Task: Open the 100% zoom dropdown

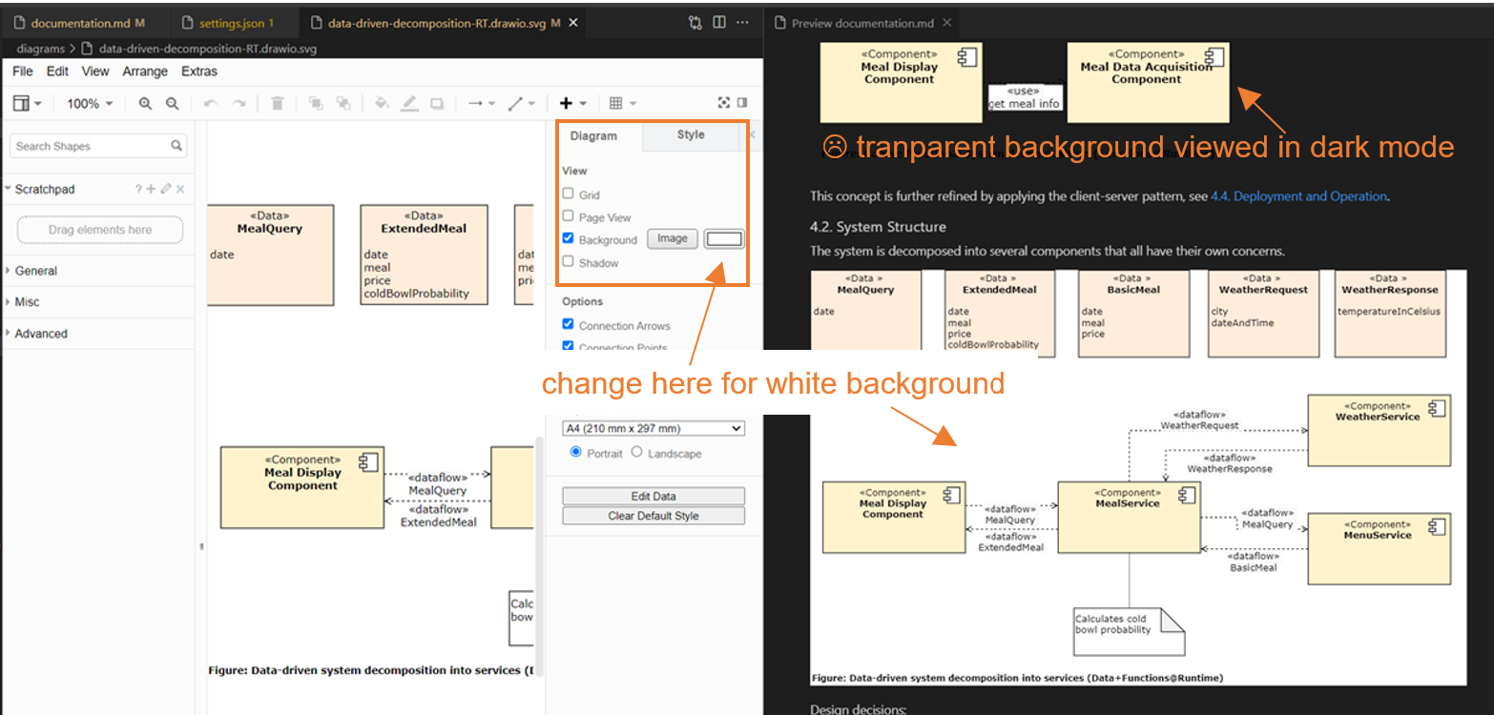Action: point(90,103)
